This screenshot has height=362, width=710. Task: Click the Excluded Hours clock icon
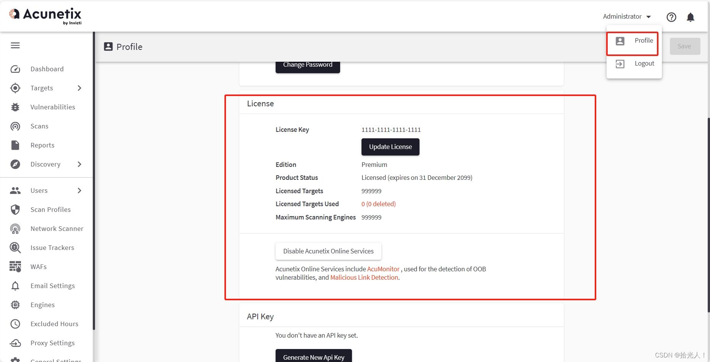[x=15, y=324]
